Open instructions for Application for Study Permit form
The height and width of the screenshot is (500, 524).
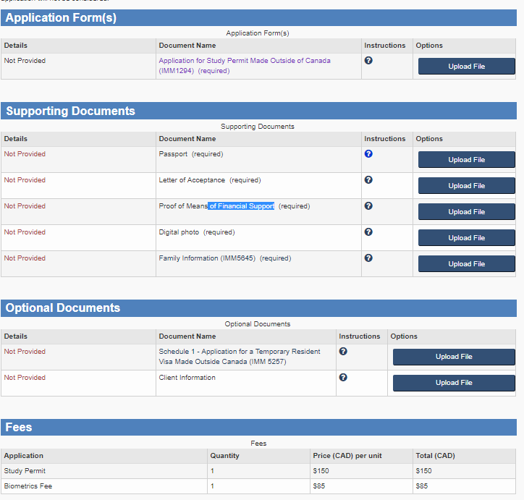[x=368, y=61]
